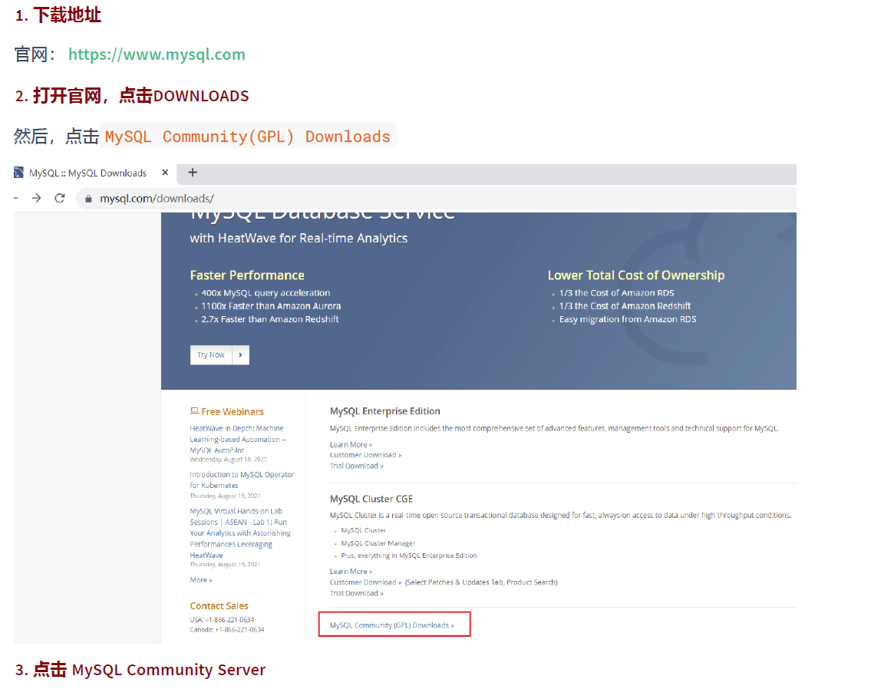The image size is (871, 699).
Task: Open MySQL Community (GPL) Downloads » link
Action: click(x=392, y=625)
